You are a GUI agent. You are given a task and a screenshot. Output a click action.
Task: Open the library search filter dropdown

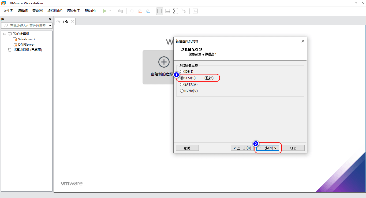(x=50, y=26)
